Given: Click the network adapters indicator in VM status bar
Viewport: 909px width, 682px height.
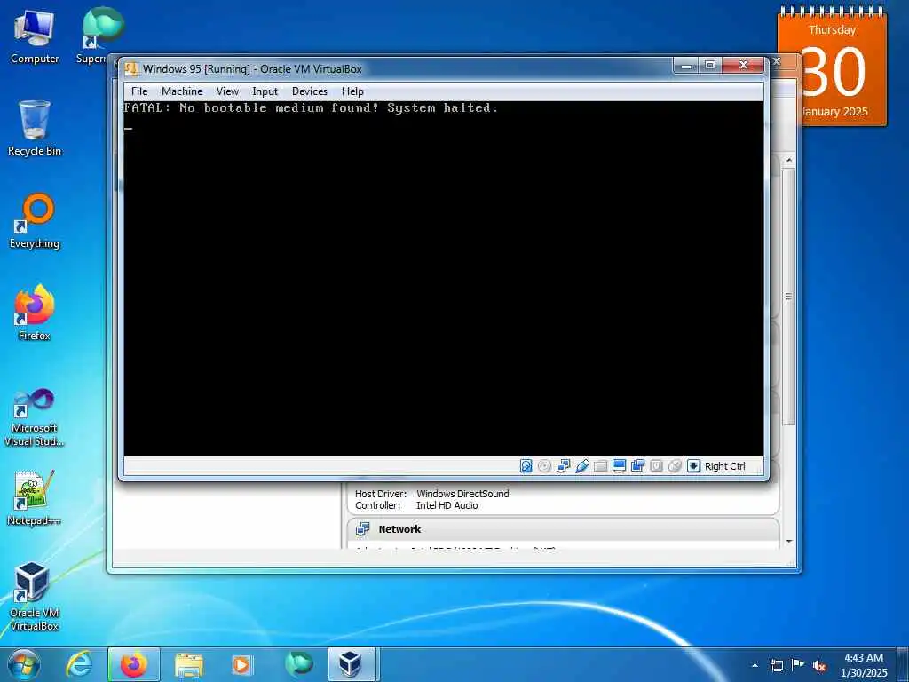Looking at the screenshot, I should 563,466.
